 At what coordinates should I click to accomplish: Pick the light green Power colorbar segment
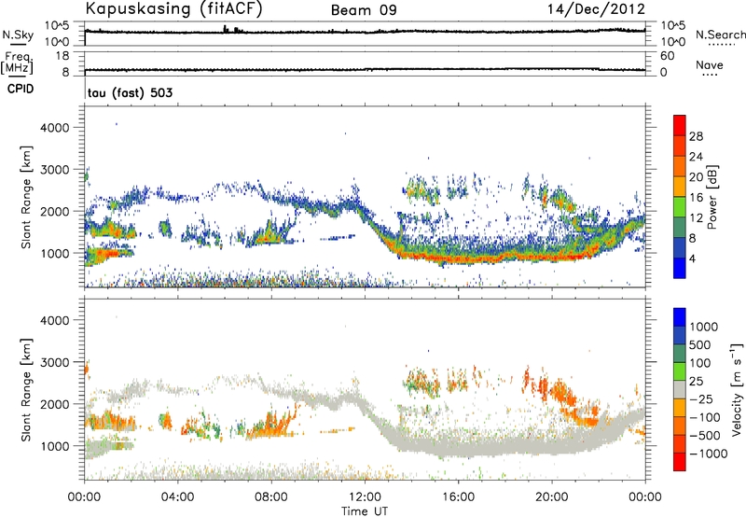[x=680, y=207]
